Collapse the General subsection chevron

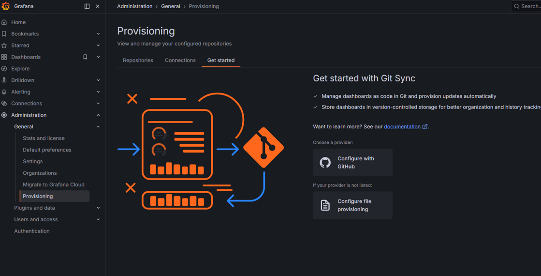point(98,127)
